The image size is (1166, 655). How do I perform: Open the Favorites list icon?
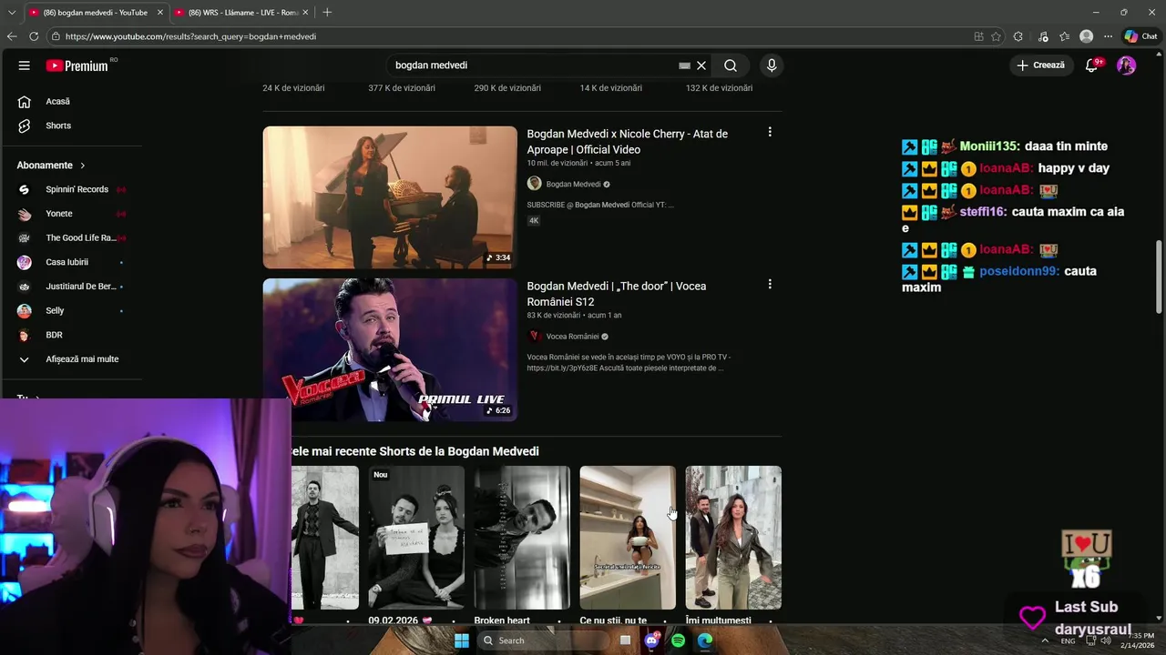pyautogui.click(x=1064, y=36)
